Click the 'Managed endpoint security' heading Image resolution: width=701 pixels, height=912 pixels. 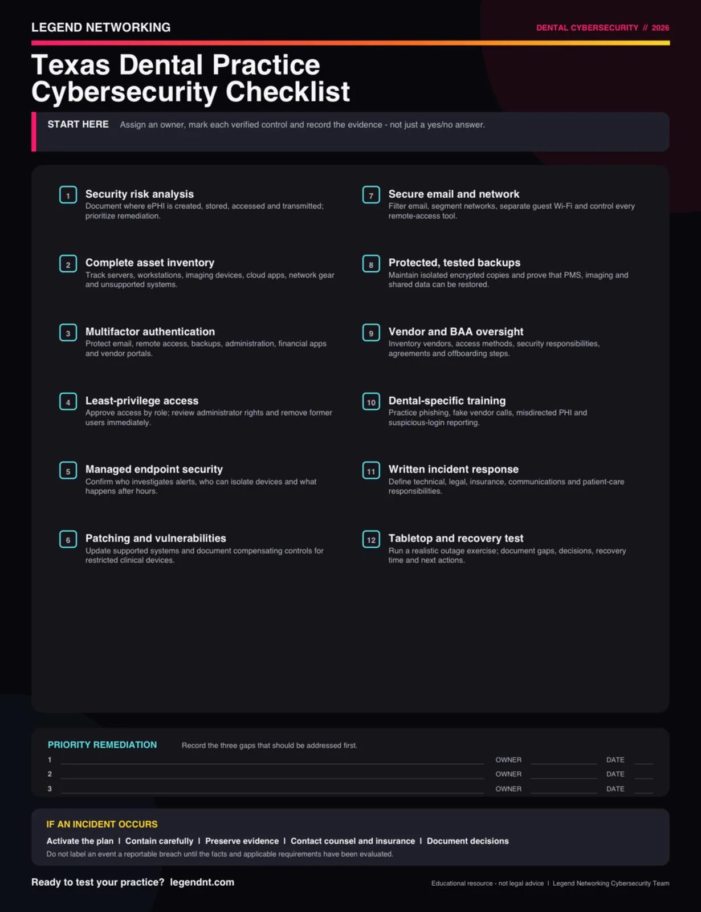point(154,469)
